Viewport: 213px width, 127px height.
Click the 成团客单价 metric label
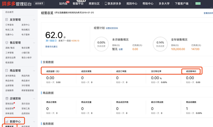click(191, 71)
